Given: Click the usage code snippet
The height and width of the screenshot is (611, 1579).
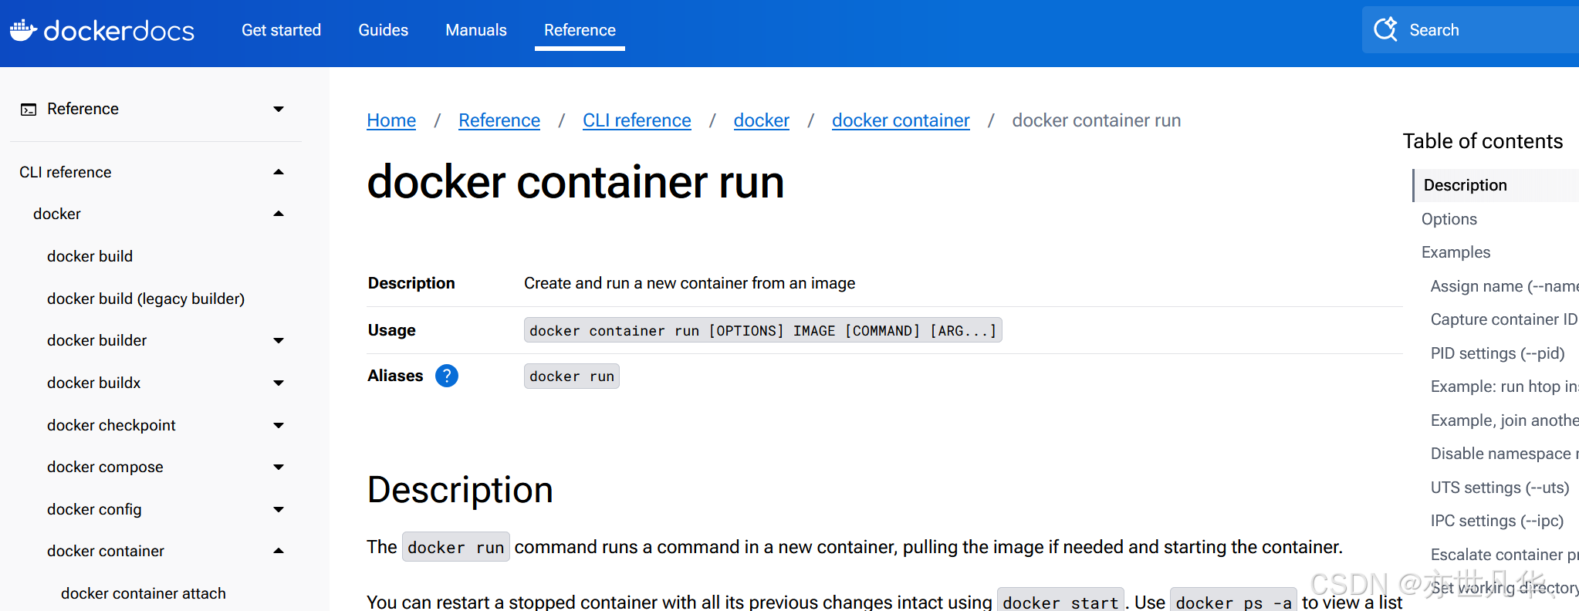Looking at the screenshot, I should (762, 330).
